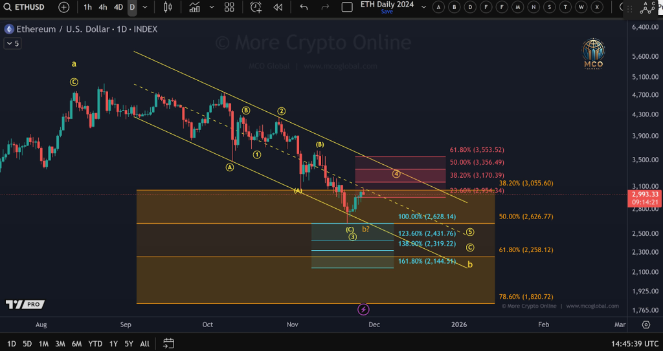This screenshot has height=351, width=663.
Task: Expand the interval list chevron next to D
Action: (x=145, y=6)
